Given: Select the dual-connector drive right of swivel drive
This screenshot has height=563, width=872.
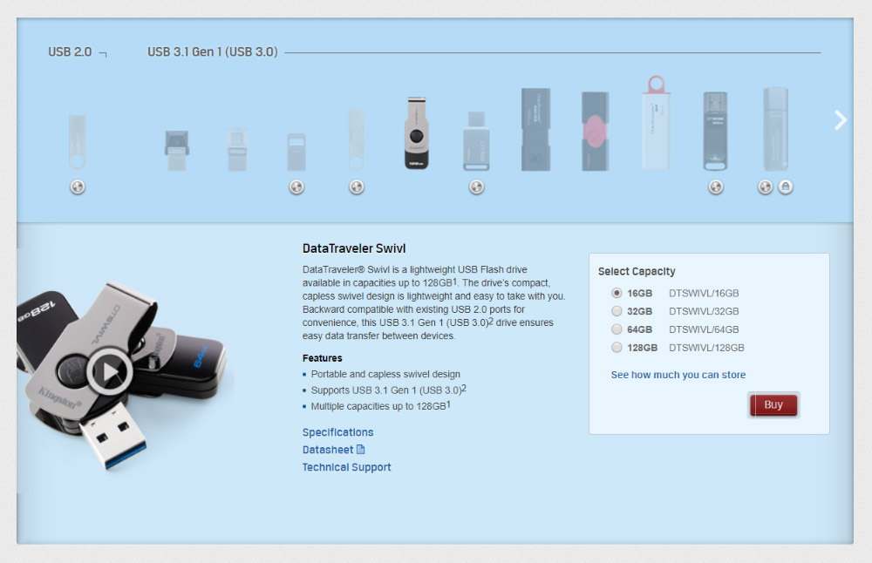Looking at the screenshot, I should tap(476, 139).
